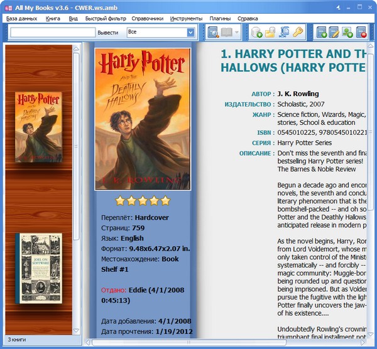Click the details pane horizontal scrollbar thumb

pos(189,342)
